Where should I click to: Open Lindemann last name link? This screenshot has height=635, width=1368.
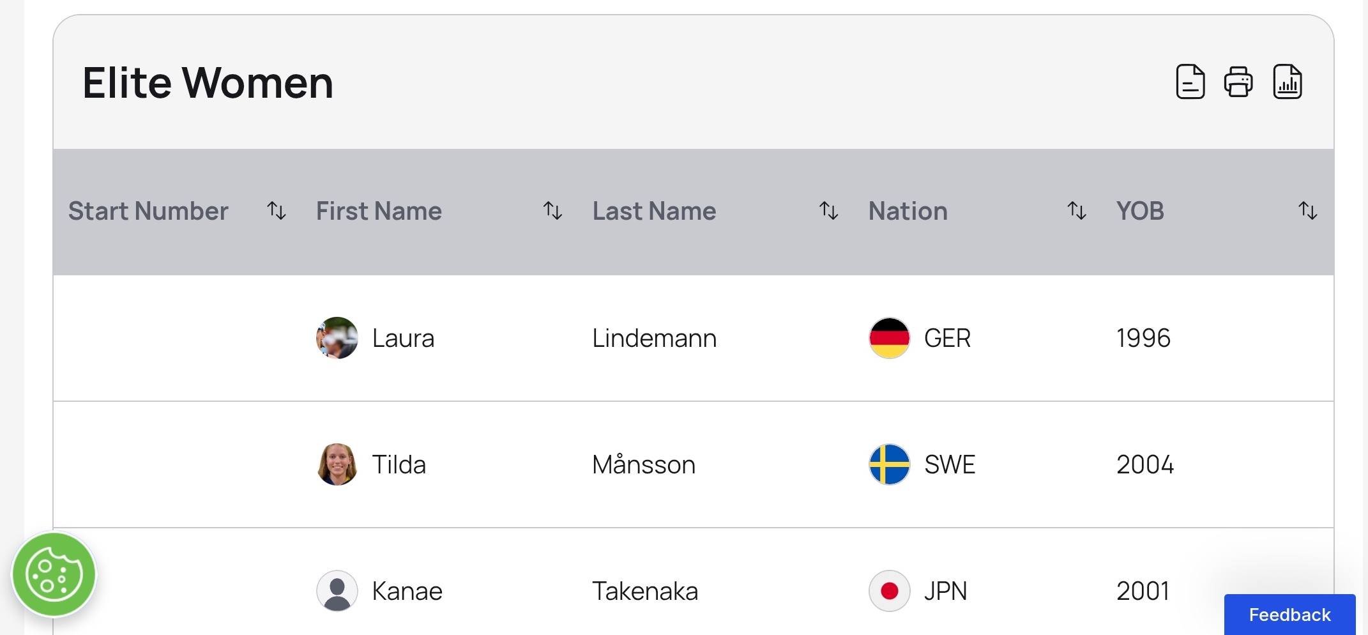tap(654, 338)
